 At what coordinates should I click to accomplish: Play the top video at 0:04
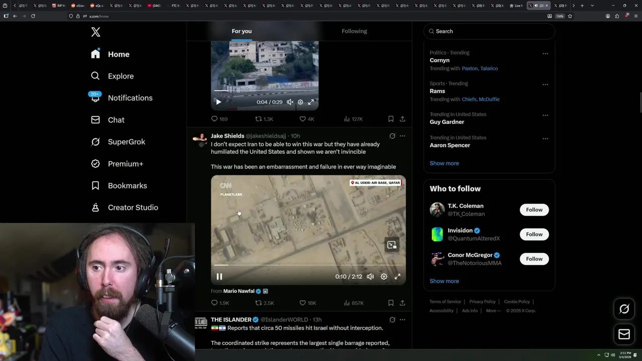218,102
